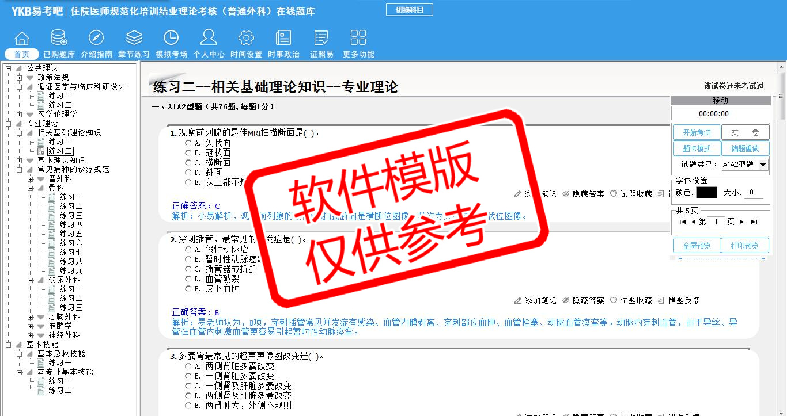
Task: Choose option D 血管破裂 in question 2
Action: coord(188,279)
